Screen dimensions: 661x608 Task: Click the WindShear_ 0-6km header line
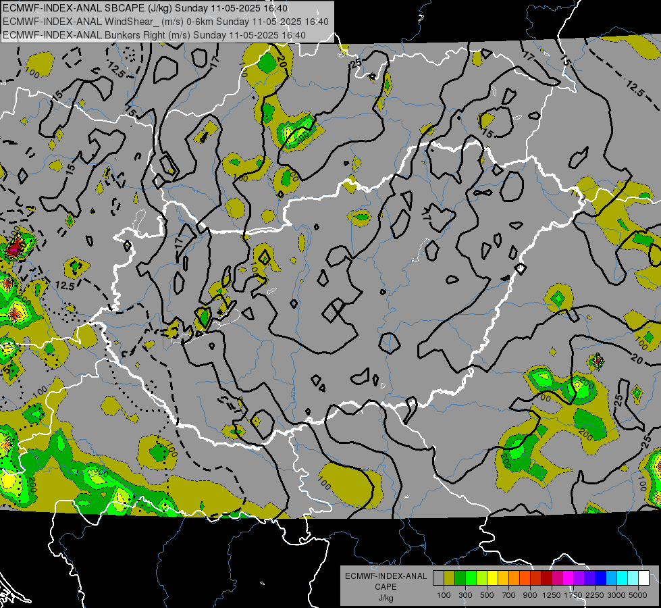pos(165,22)
